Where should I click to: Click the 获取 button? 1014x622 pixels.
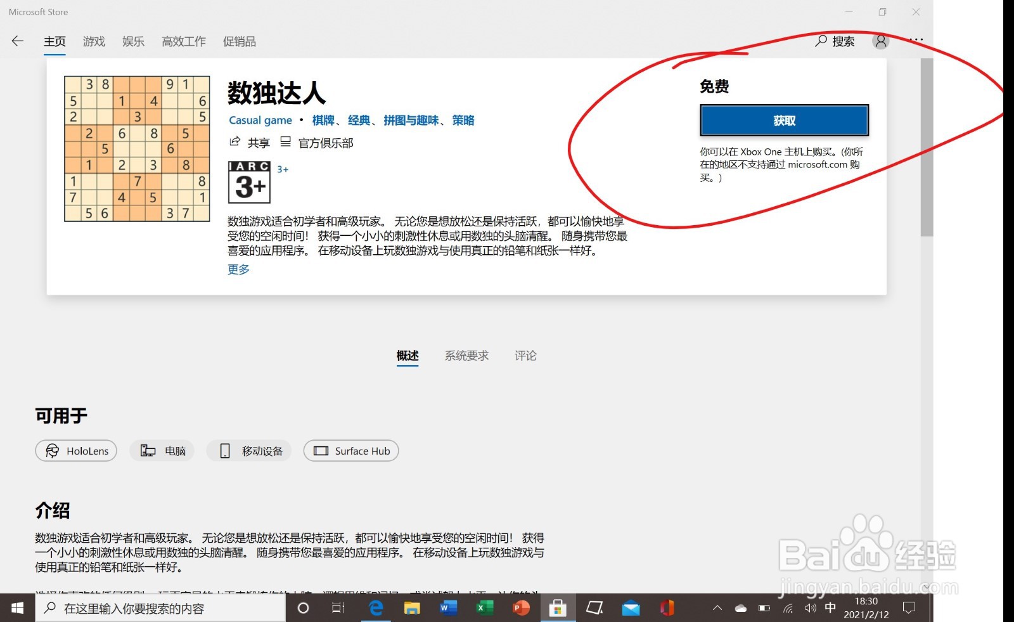pyautogui.click(x=784, y=120)
